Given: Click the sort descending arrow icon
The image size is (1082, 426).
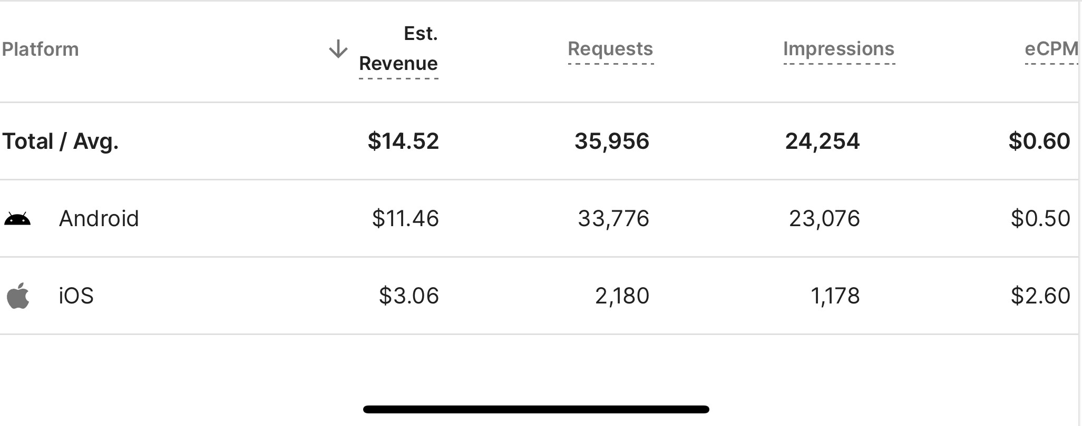Looking at the screenshot, I should (338, 49).
